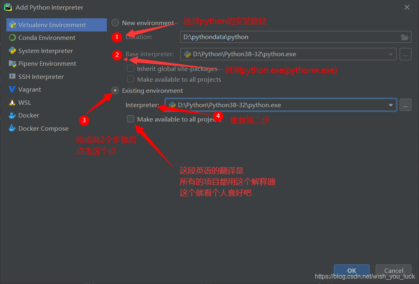This screenshot has width=419, height=284.
Task: Select Docker Compose entry in sidebar
Action: point(56,128)
